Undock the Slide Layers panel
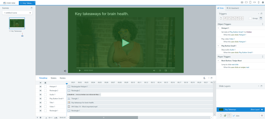This screenshot has width=265, height=119. [261, 86]
